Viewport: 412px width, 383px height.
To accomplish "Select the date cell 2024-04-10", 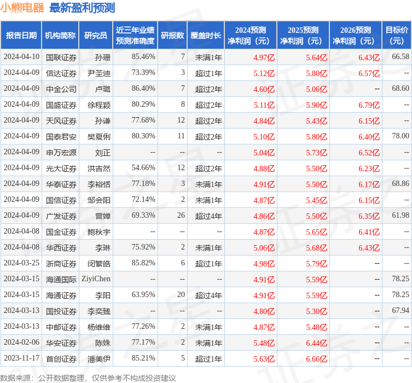I will click(x=21, y=57).
